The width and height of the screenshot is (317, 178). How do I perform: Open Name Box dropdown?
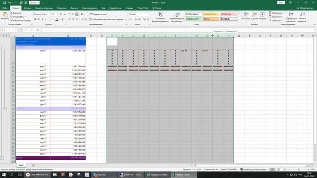pos(16,30)
